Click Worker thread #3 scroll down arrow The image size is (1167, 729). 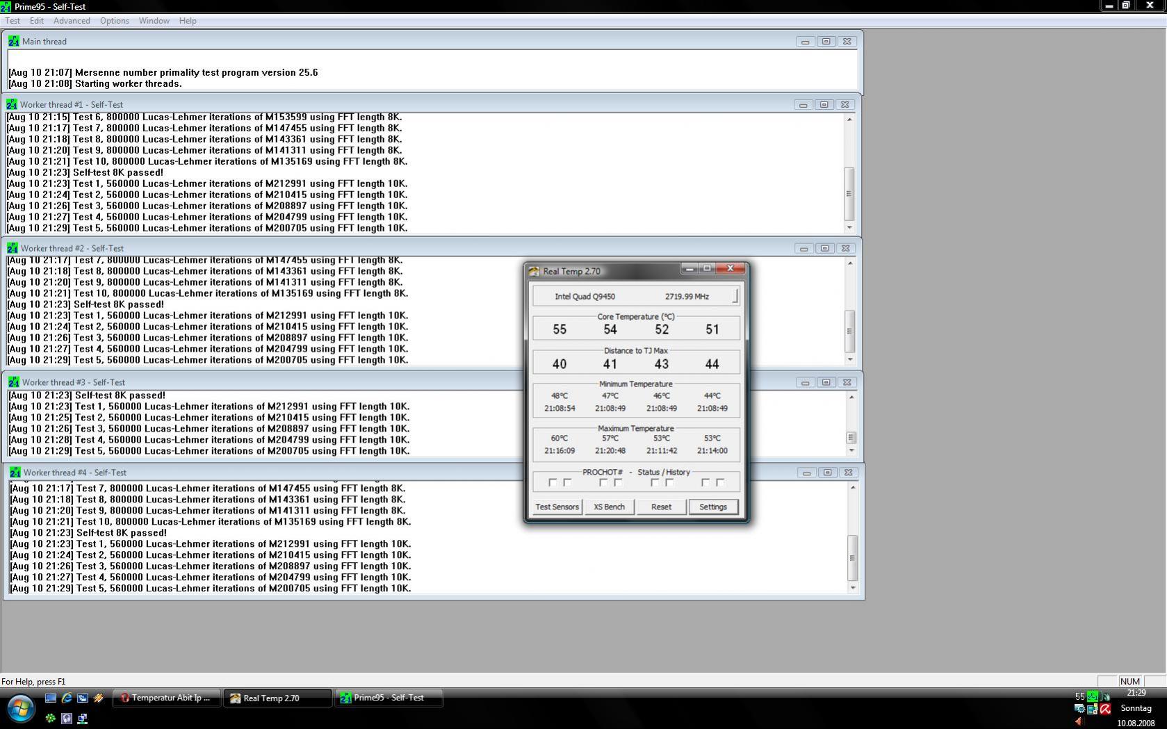point(851,450)
